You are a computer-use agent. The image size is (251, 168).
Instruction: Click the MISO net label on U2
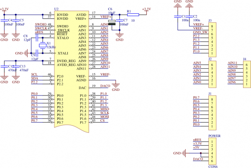(x=105, y=109)
